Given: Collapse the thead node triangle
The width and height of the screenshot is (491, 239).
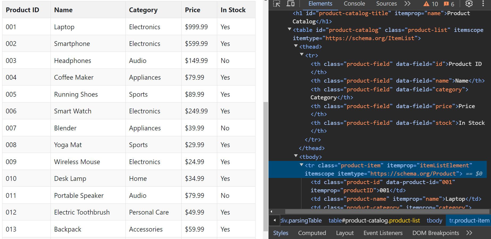Looking at the screenshot, I should (x=296, y=46).
